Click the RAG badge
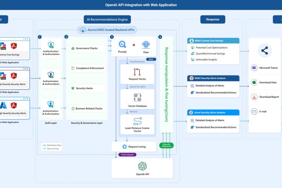This screenshot has height=188, width=282. pyautogui.click(x=151, y=59)
